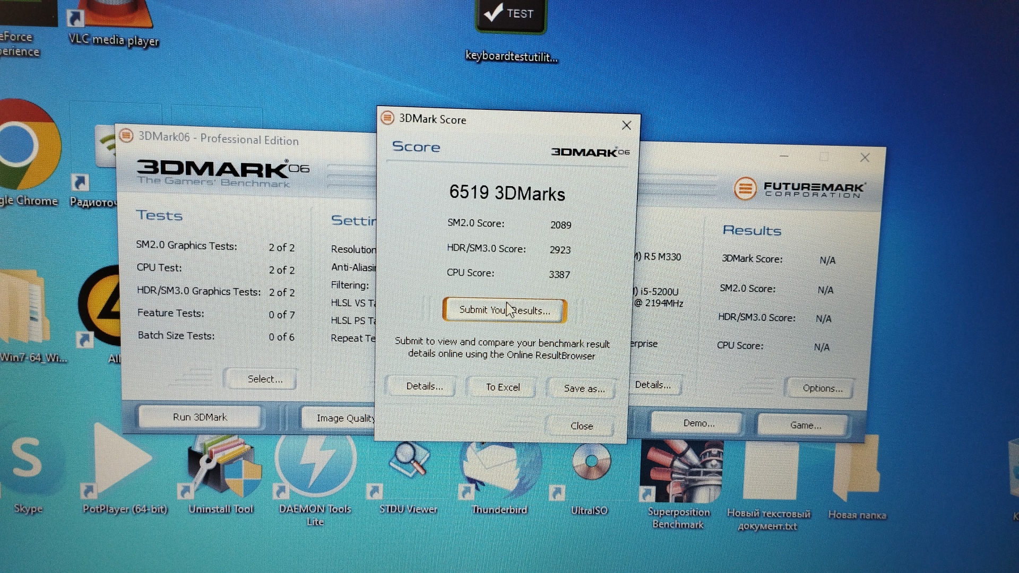
Task: Open Details in the 3DMark Score dialog
Action: (x=424, y=386)
